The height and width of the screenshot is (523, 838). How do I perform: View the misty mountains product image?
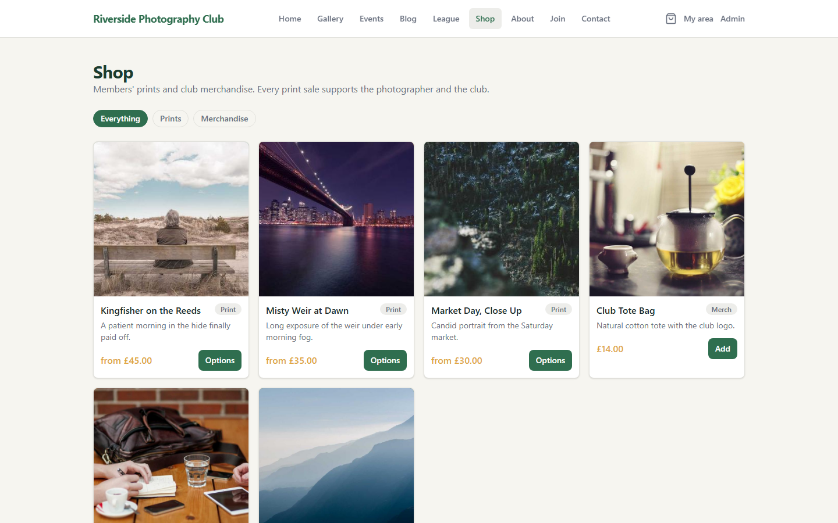click(x=336, y=456)
